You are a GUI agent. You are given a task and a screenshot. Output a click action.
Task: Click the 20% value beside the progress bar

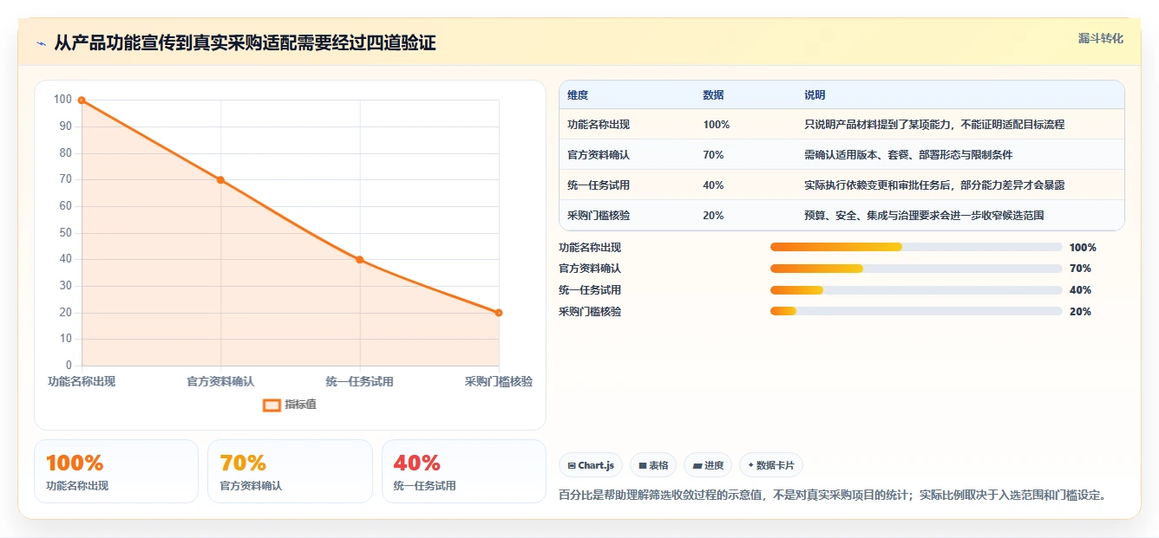tap(1080, 312)
